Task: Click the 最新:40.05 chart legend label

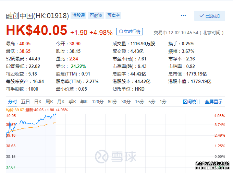Action: [x=35, y=110]
